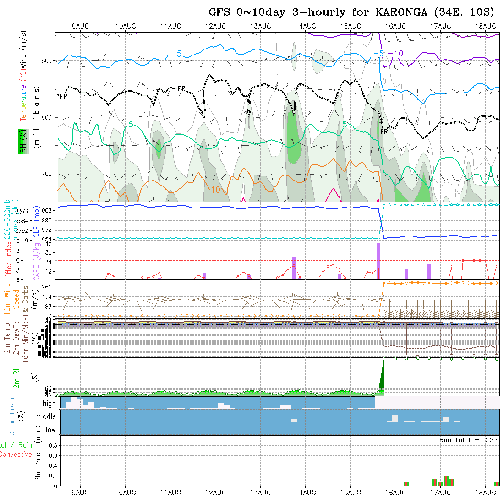Click the chart title mentioning KARONGA
The image size is (504, 504).
tap(351, 12)
